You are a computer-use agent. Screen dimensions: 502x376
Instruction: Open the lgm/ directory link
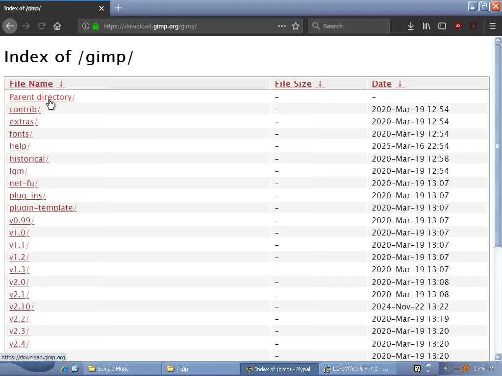point(18,171)
